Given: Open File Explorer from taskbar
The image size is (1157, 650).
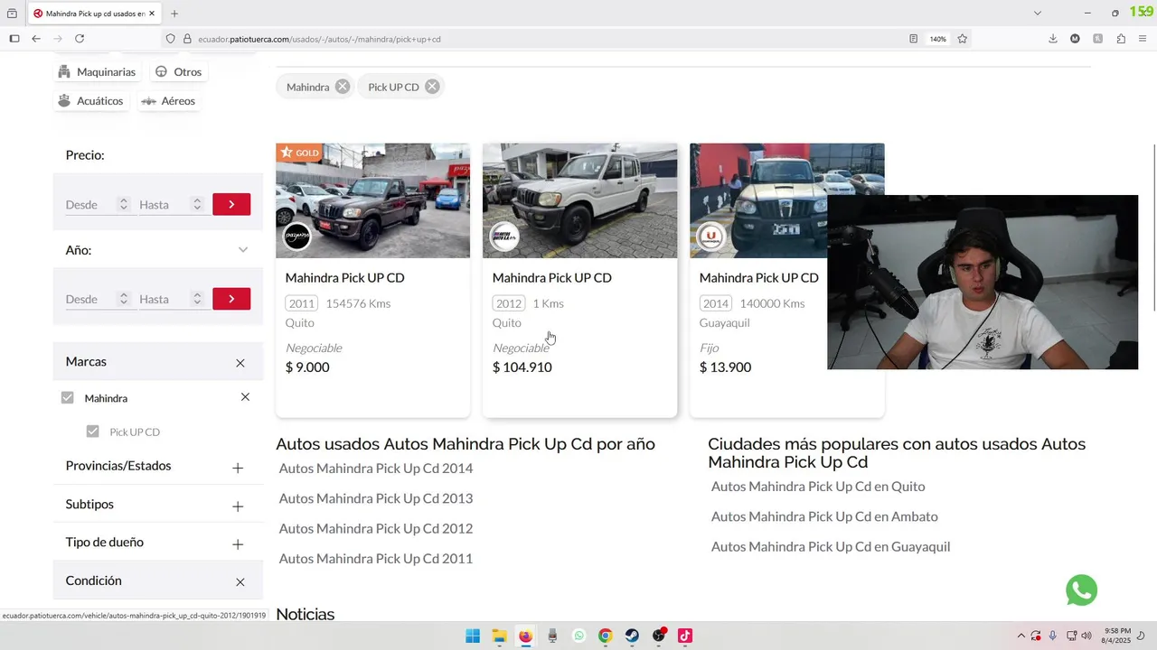Looking at the screenshot, I should click(x=499, y=636).
